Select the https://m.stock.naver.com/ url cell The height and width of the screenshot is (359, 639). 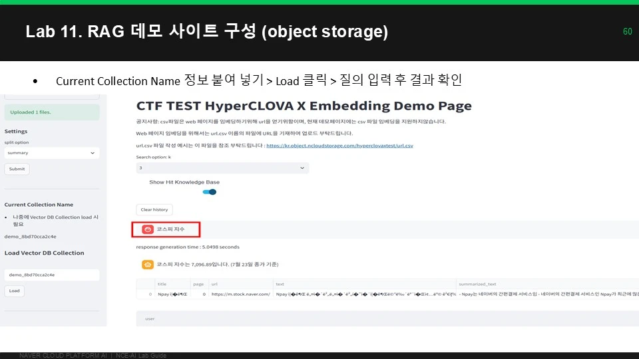pyautogui.click(x=241, y=294)
